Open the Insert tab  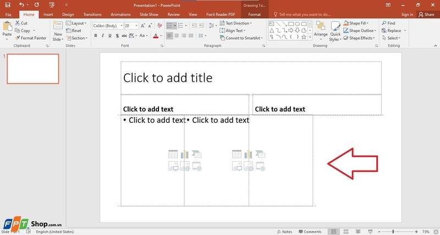[x=48, y=14]
